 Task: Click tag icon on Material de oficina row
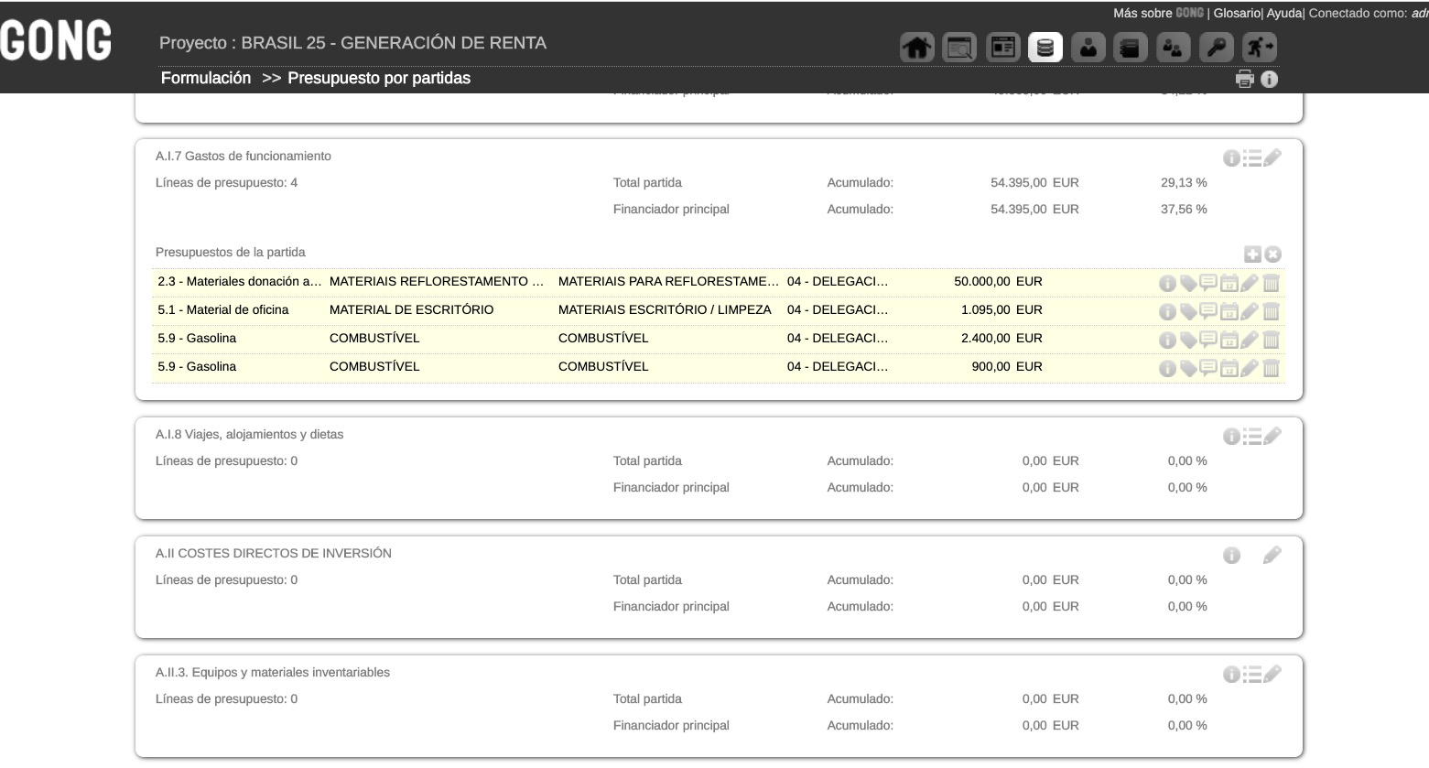coord(1188,311)
